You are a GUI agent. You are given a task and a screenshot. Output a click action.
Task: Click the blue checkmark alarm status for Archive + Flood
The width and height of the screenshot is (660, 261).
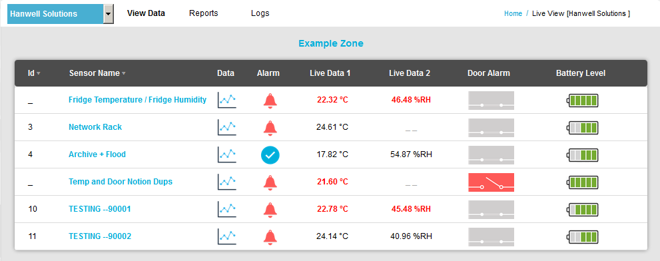[270, 155]
